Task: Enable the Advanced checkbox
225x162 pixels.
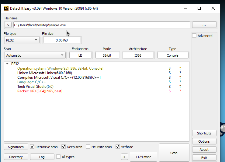Action: [194, 35]
